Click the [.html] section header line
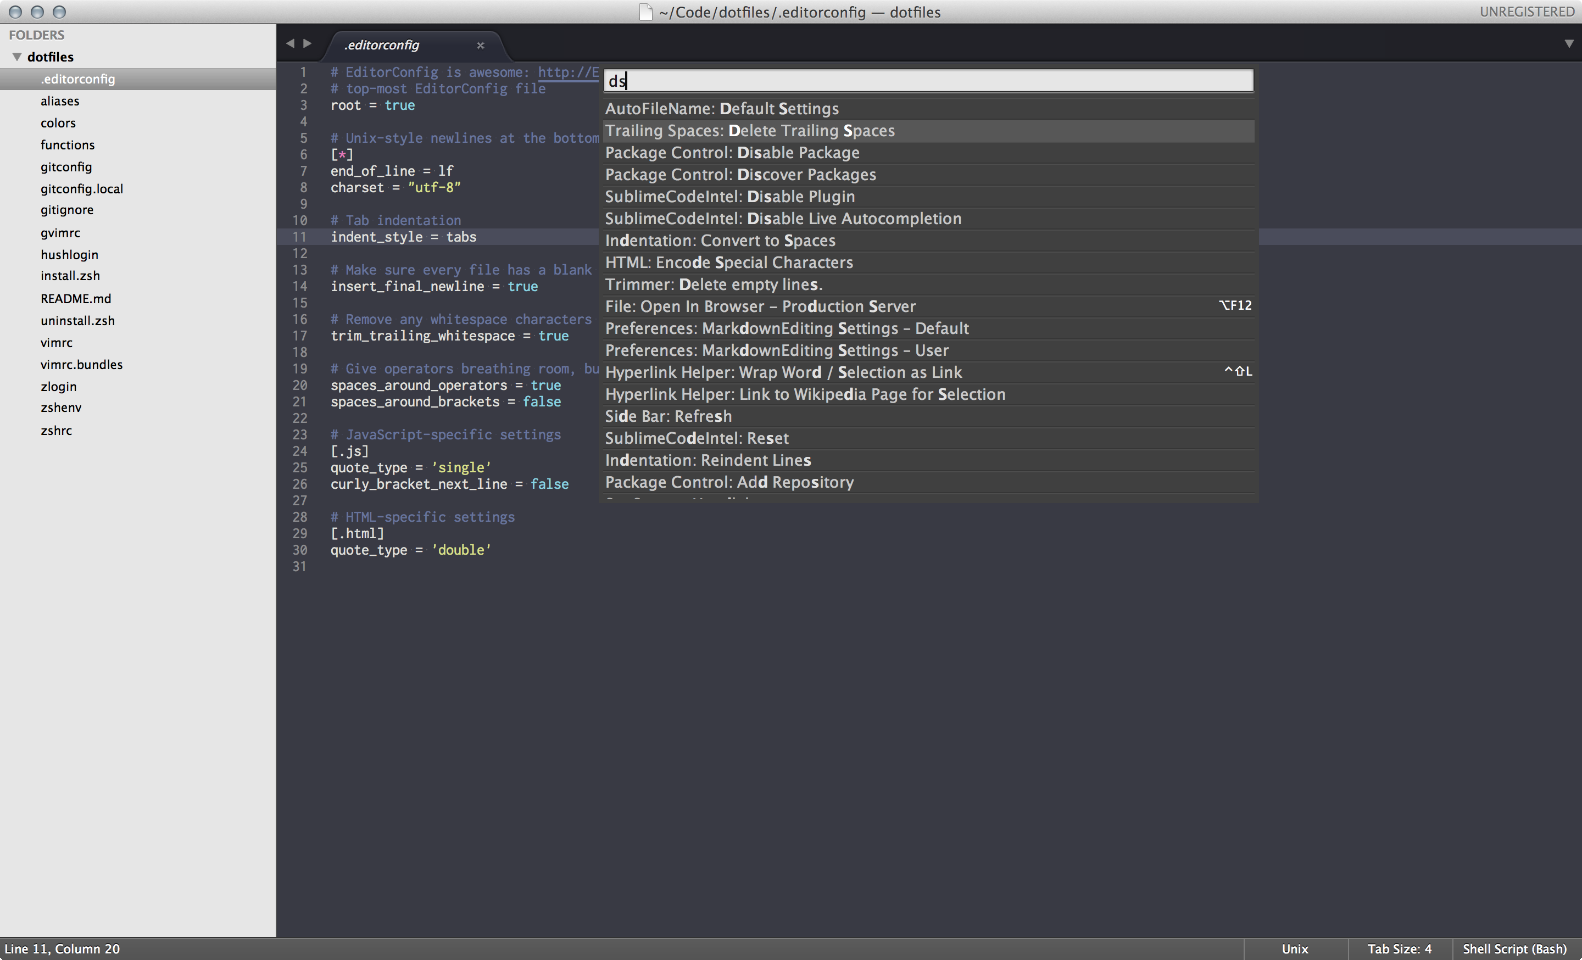The height and width of the screenshot is (960, 1582). click(x=357, y=533)
